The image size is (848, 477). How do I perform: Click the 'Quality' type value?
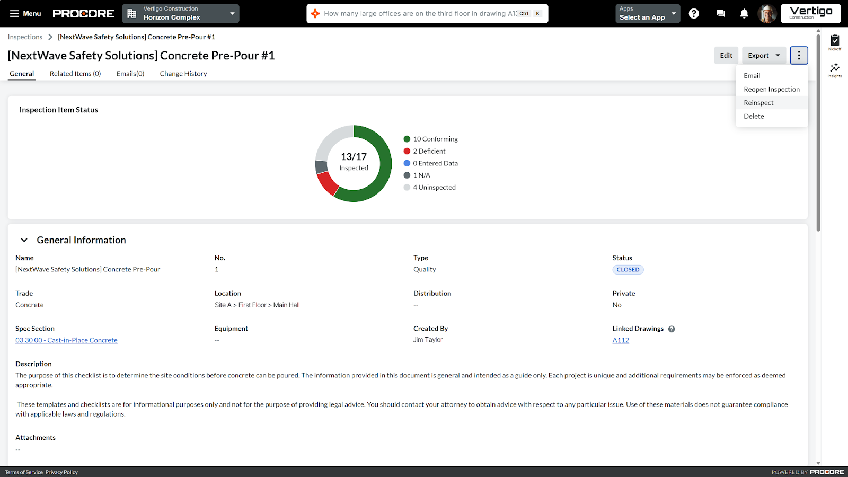click(x=425, y=270)
